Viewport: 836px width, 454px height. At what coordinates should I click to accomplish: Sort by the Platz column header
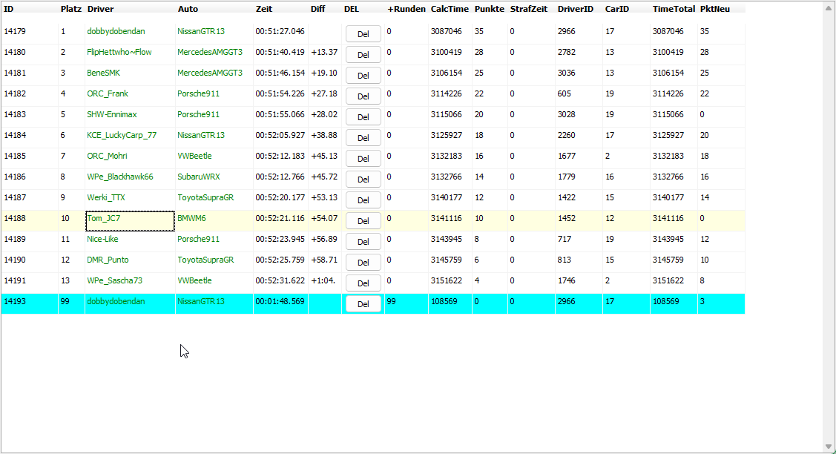coord(71,9)
